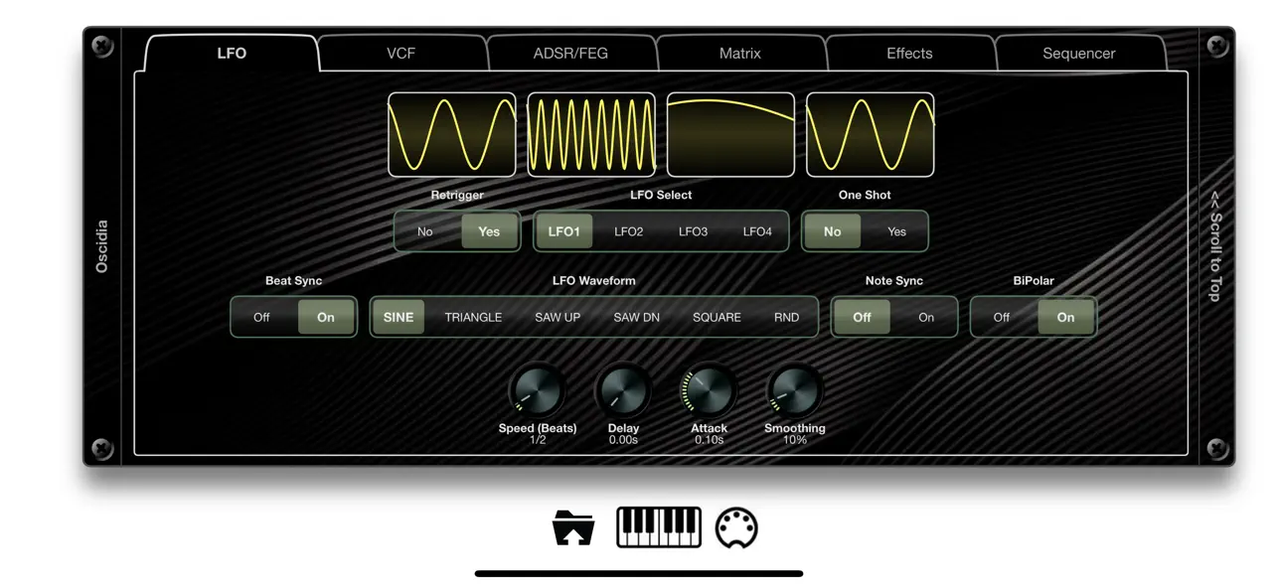Screen dimensions: 1278x588
Task: Choose SINE waveform
Action: click(399, 317)
